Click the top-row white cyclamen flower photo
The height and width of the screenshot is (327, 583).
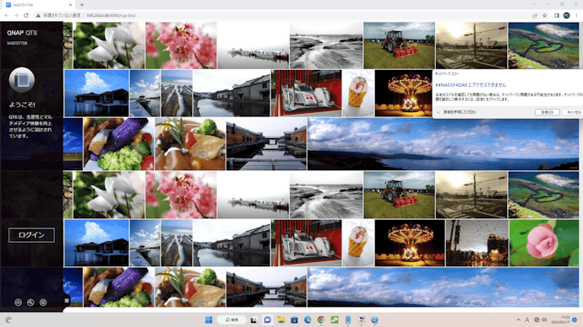(x=108, y=46)
